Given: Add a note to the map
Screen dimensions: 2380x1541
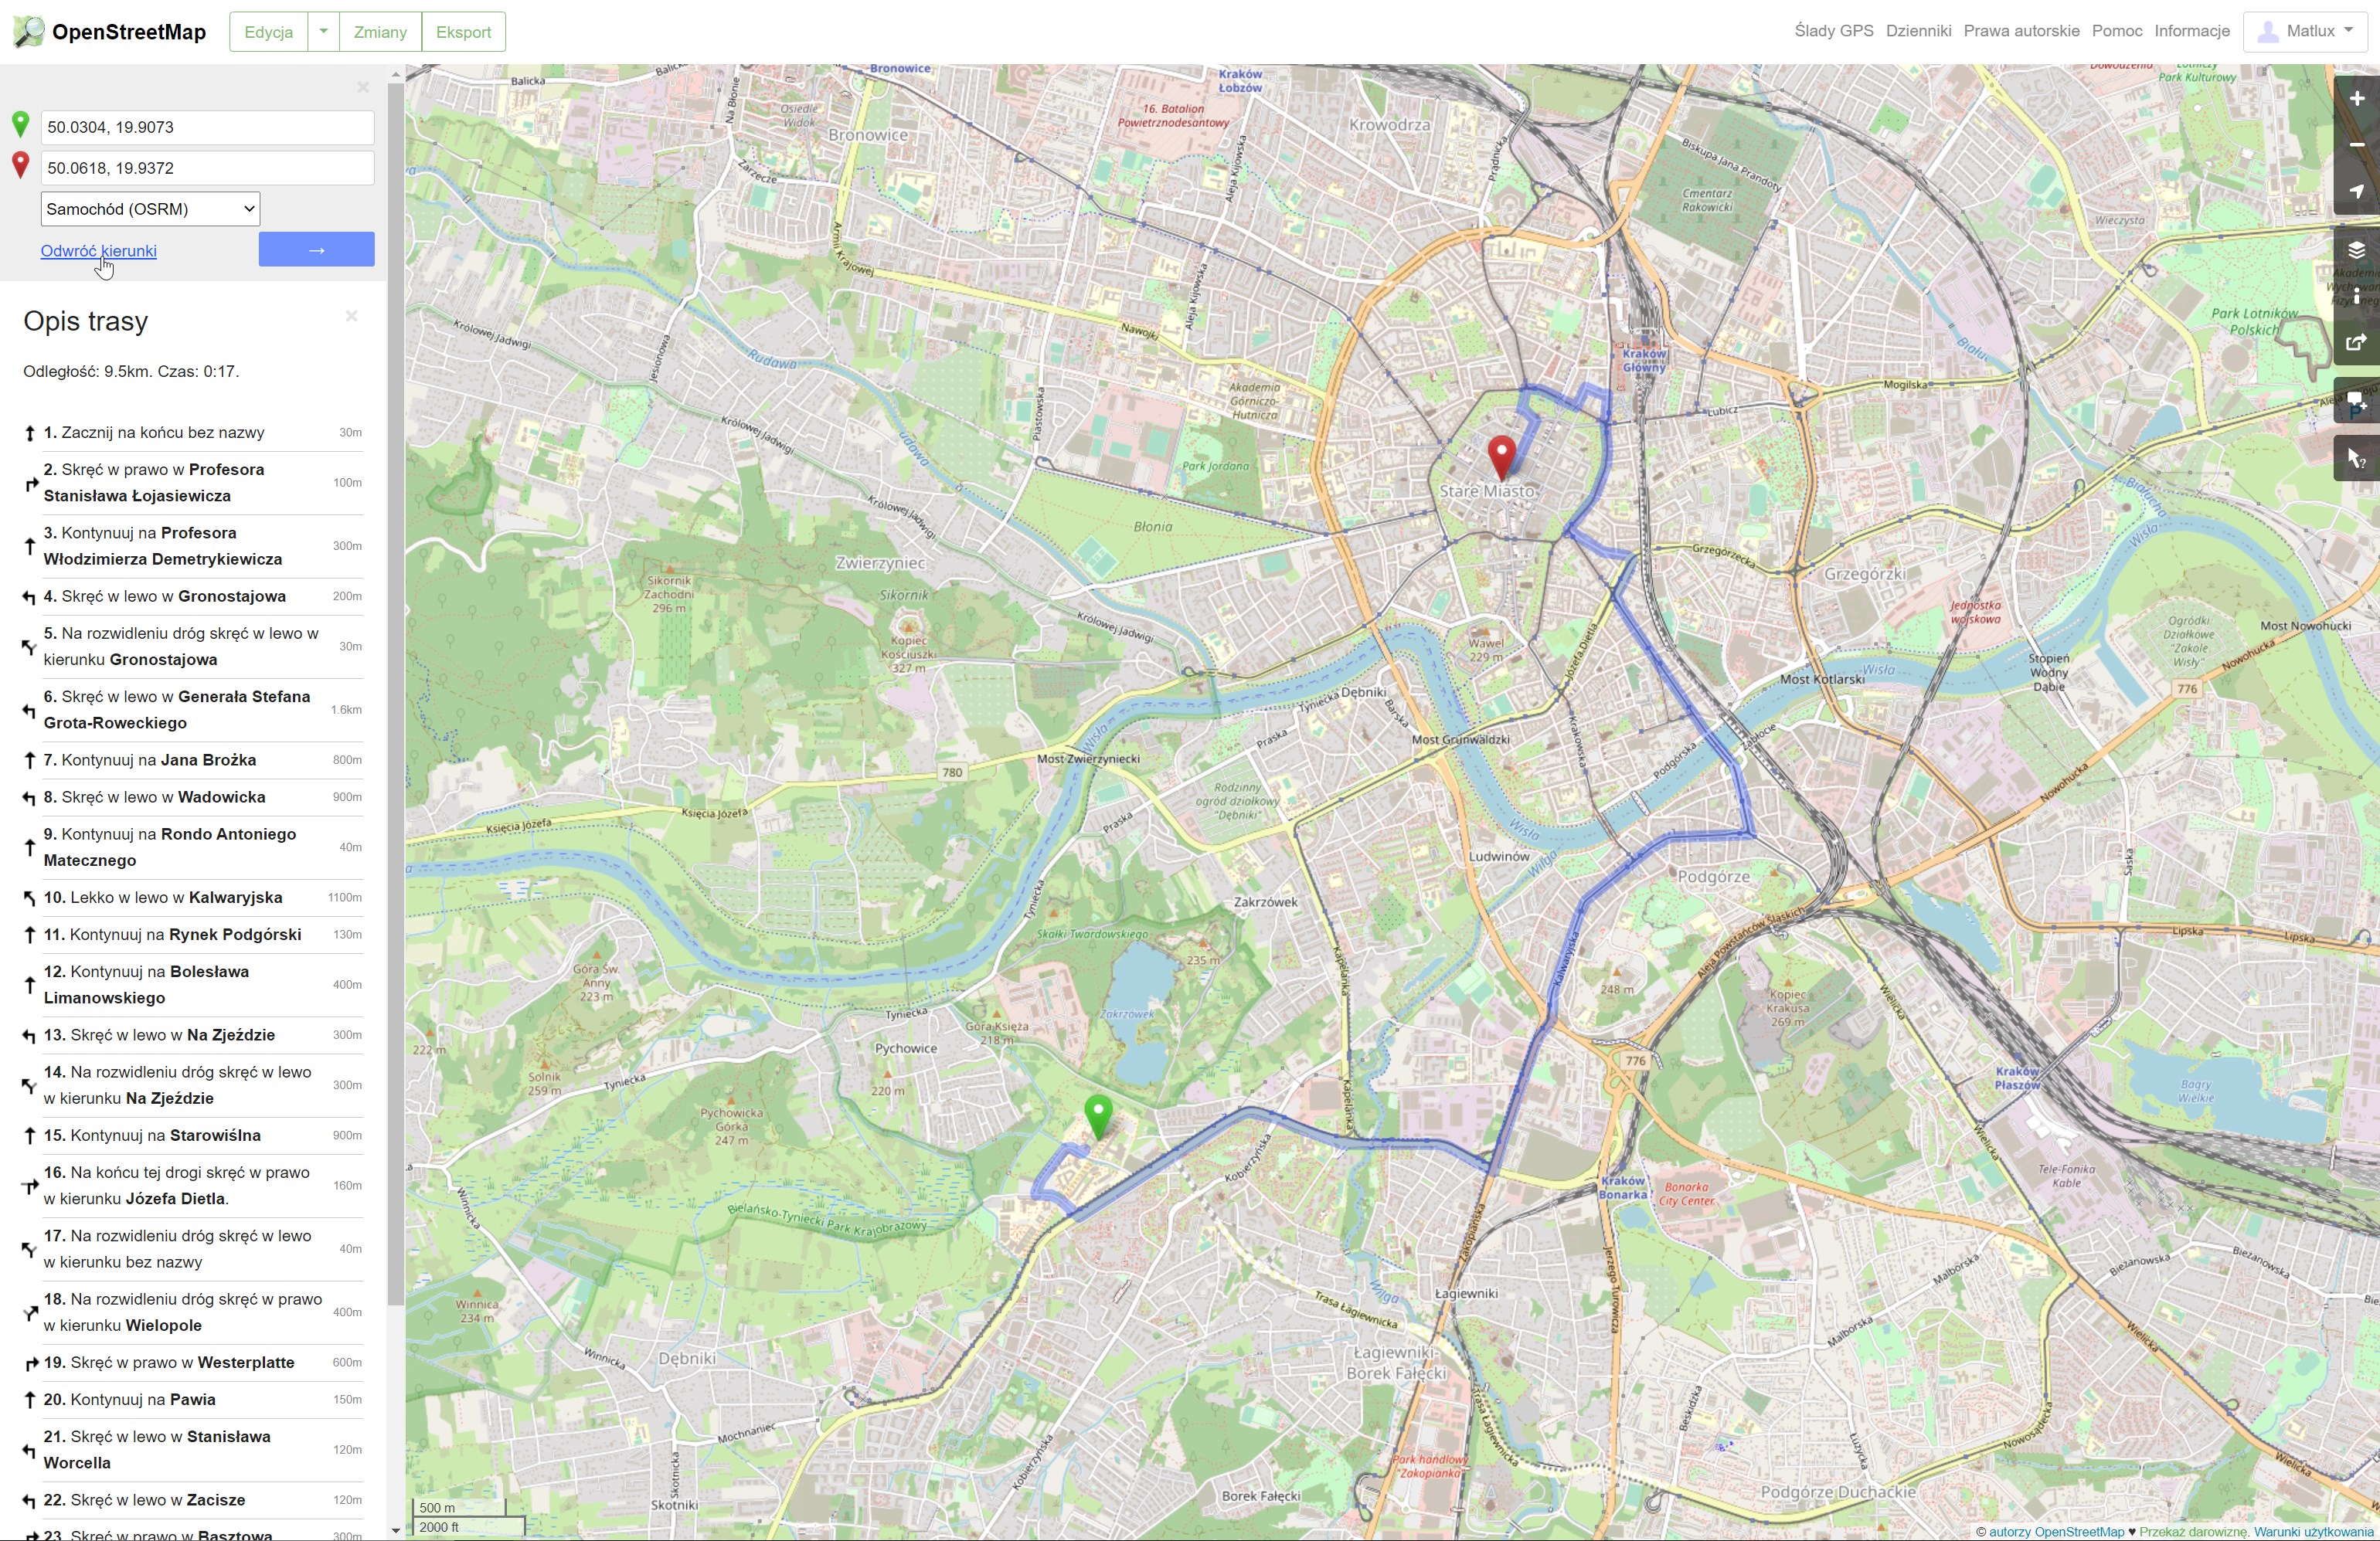Looking at the screenshot, I should coord(2357,401).
